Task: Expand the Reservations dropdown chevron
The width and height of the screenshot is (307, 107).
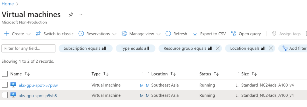Action: click(114, 34)
